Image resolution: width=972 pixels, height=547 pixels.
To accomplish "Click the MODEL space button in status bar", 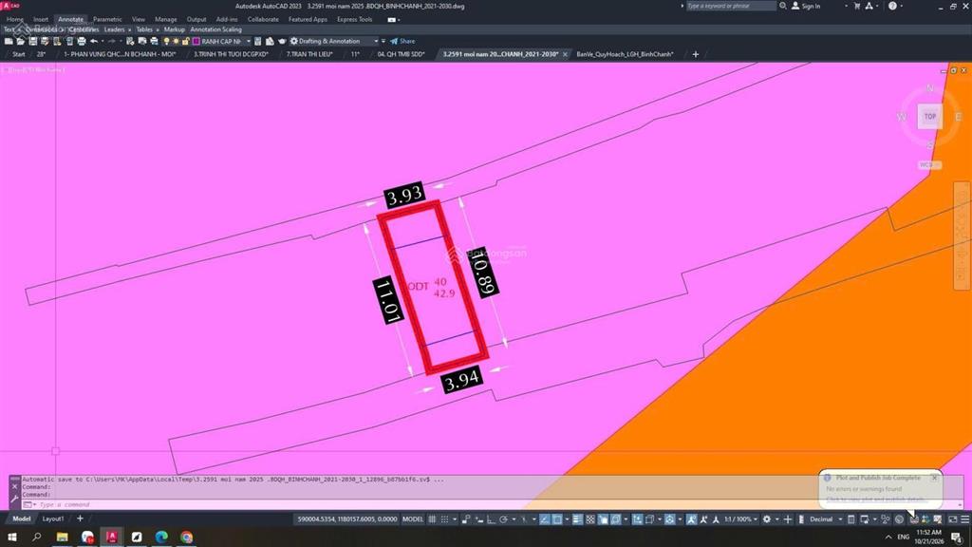I will coord(413,519).
